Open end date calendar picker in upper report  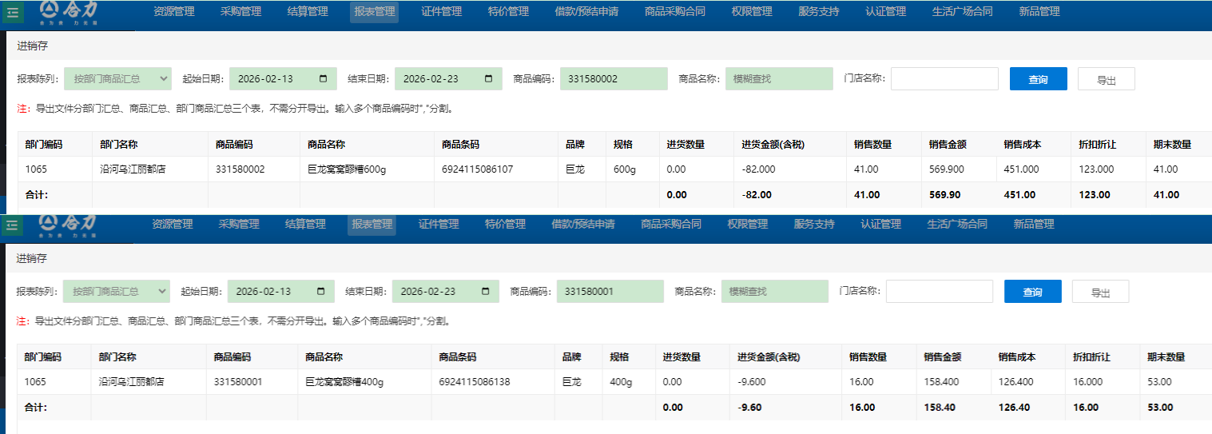[488, 79]
